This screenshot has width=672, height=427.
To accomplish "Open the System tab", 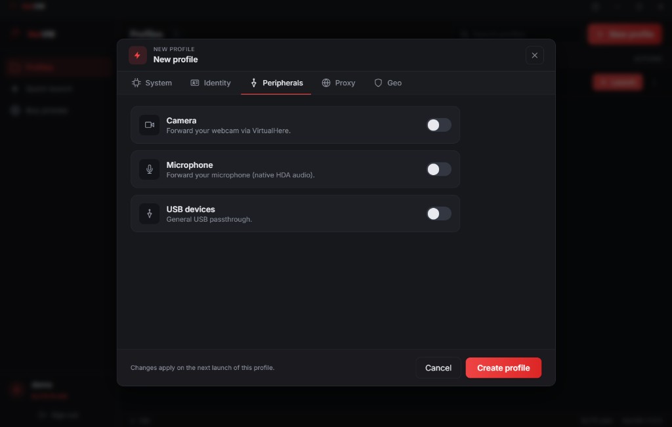I will [x=152, y=83].
